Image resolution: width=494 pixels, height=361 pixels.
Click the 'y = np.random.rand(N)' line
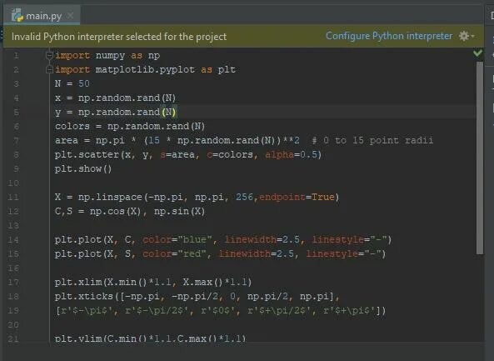pos(116,113)
